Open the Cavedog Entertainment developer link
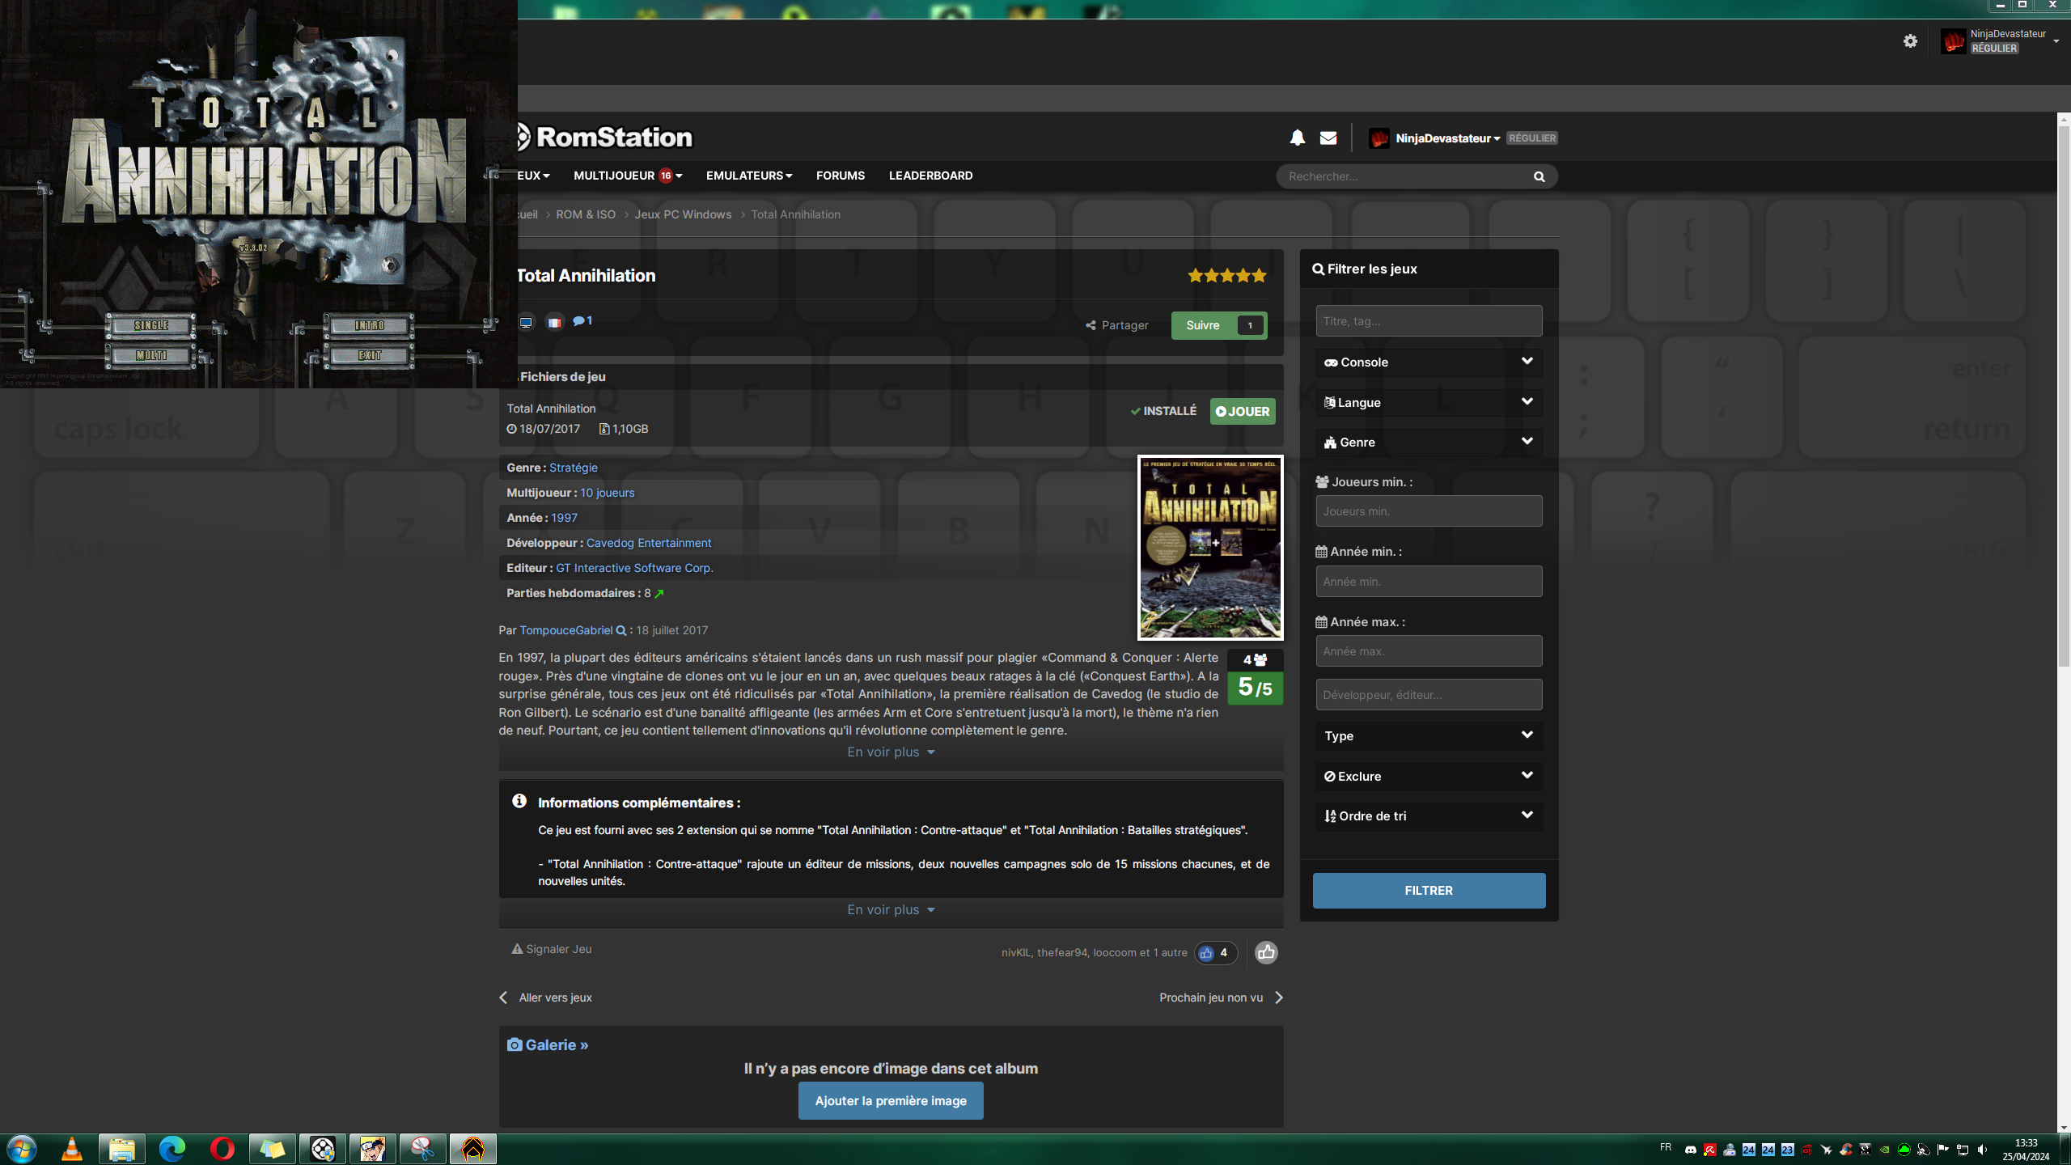 click(x=649, y=543)
